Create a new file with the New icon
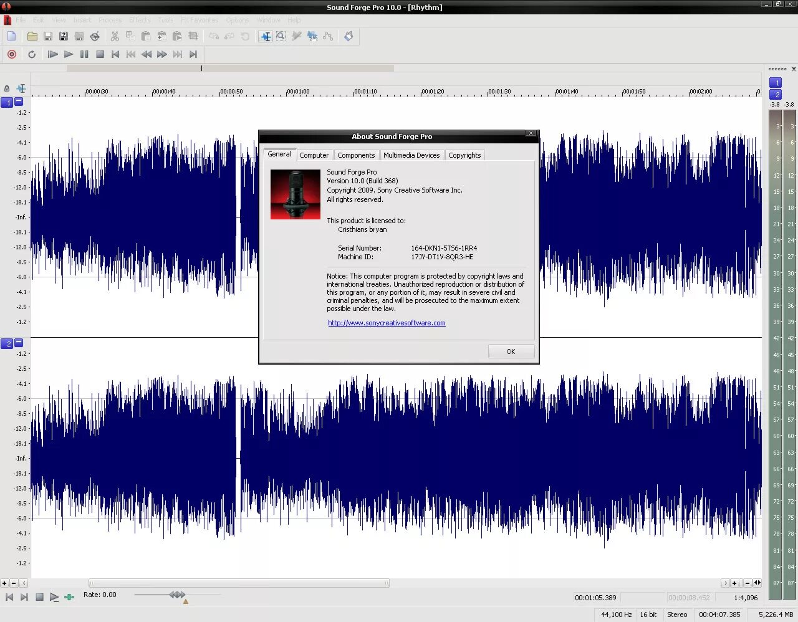This screenshot has height=622, width=798. coord(11,36)
